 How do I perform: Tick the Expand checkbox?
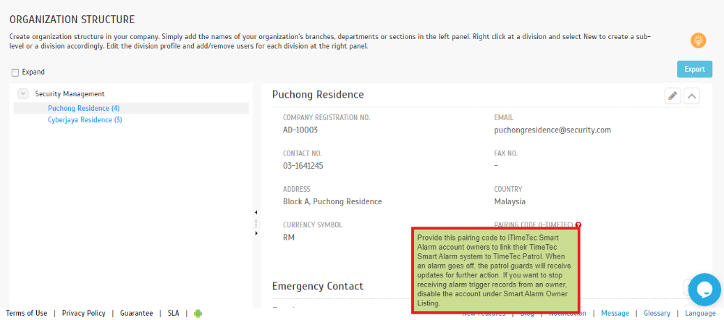point(15,73)
